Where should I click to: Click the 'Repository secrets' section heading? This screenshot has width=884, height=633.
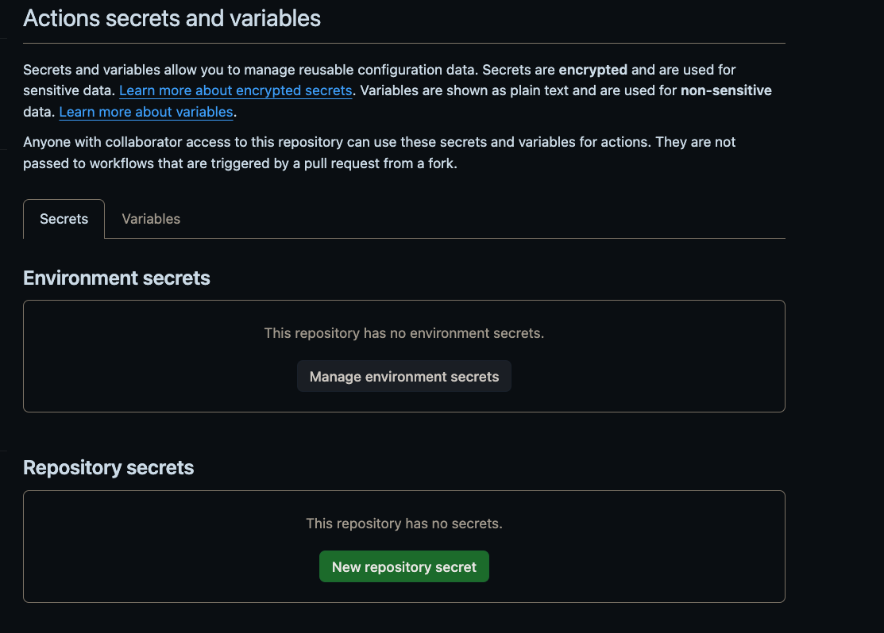pos(109,468)
